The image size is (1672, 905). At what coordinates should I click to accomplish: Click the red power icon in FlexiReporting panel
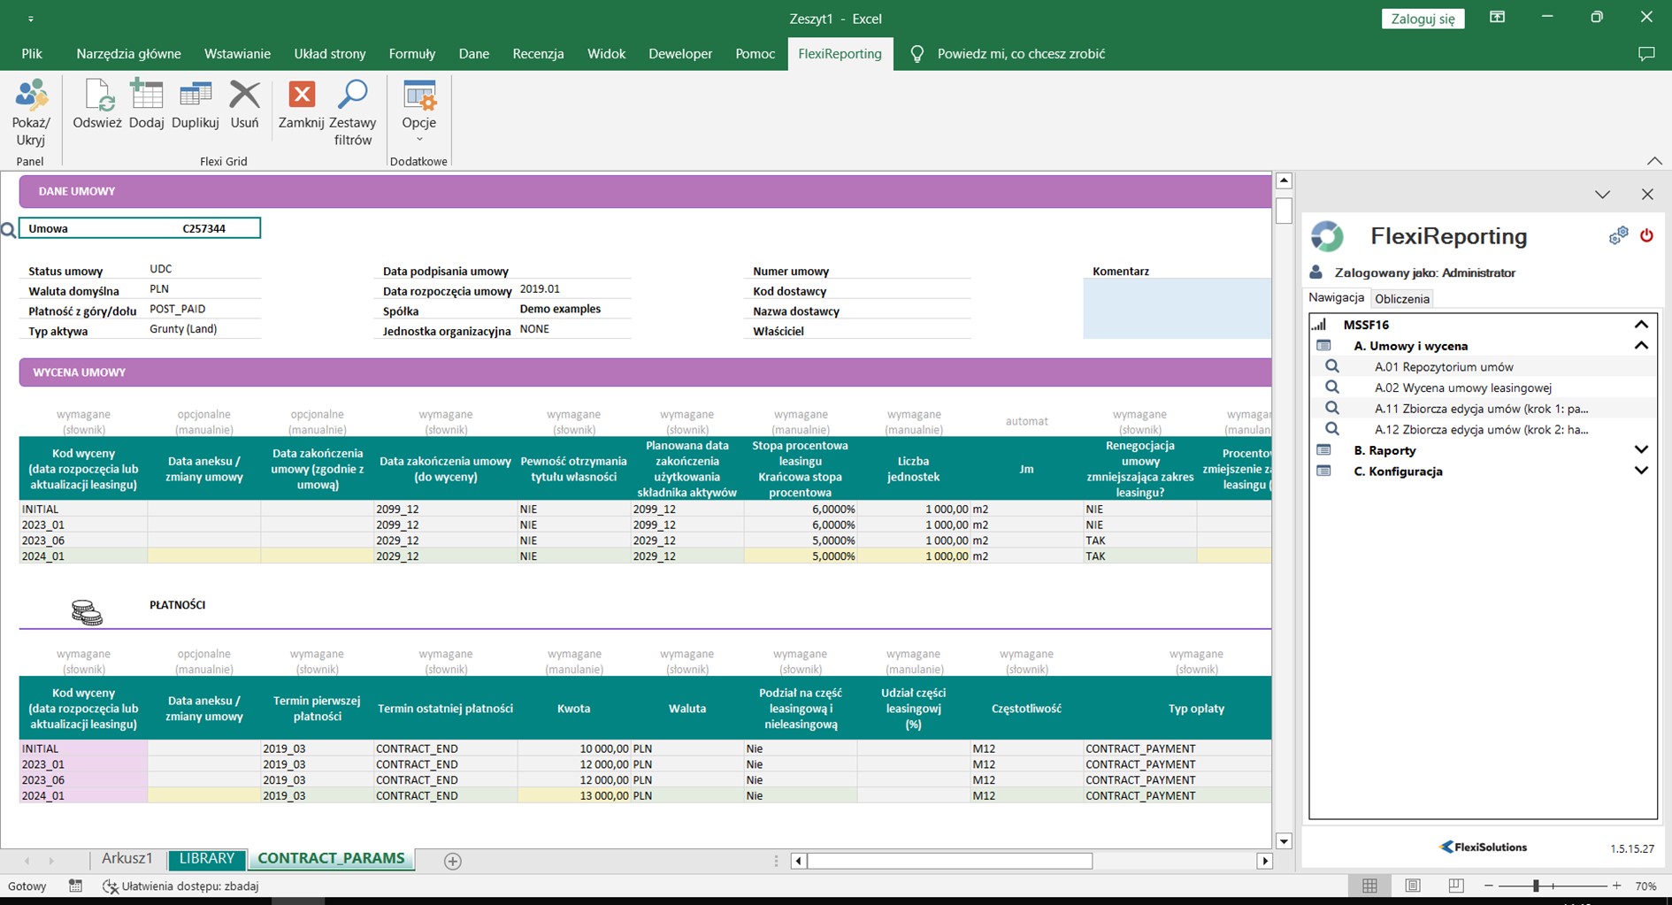(x=1646, y=235)
